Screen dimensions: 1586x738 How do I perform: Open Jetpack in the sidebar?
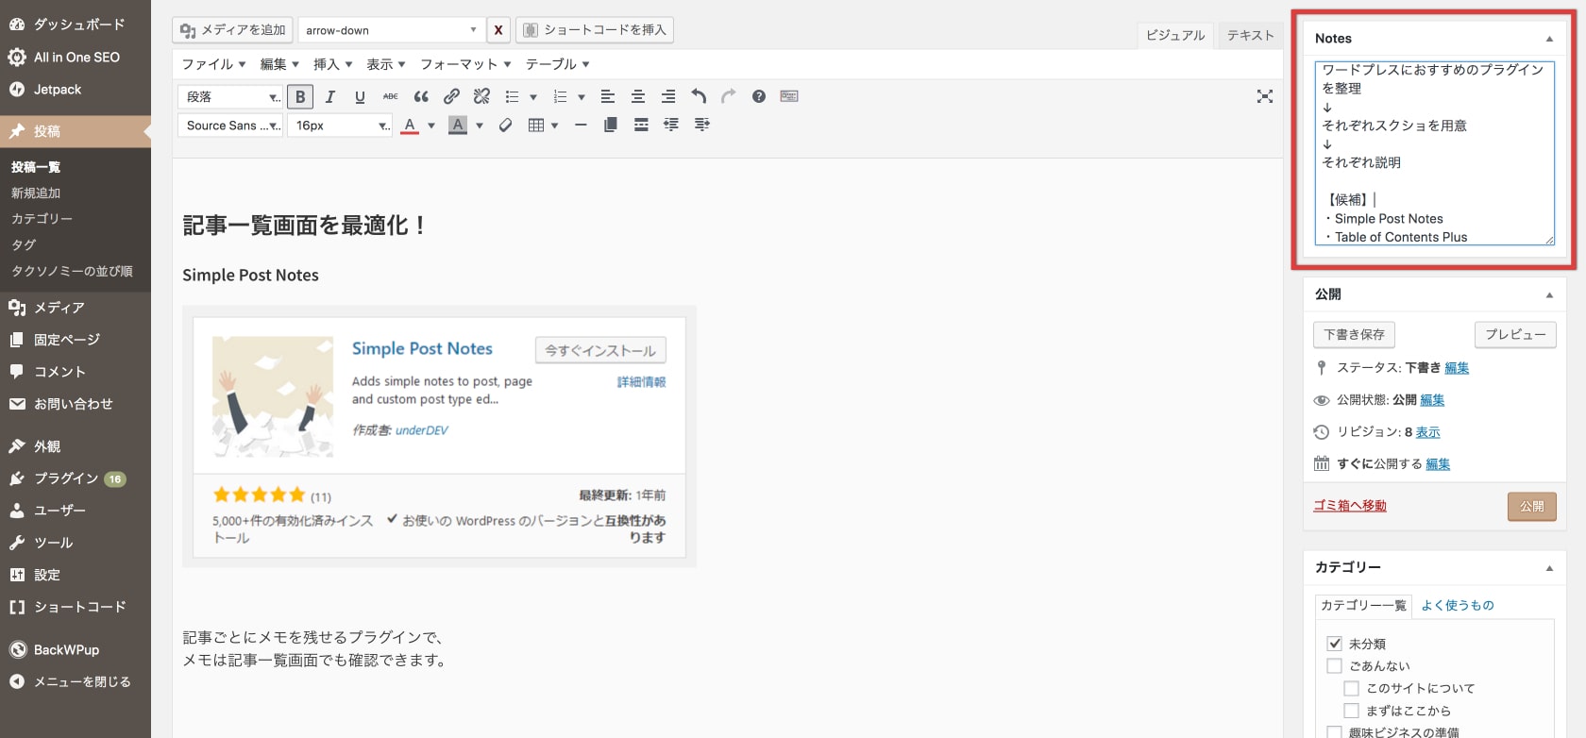coord(76,90)
